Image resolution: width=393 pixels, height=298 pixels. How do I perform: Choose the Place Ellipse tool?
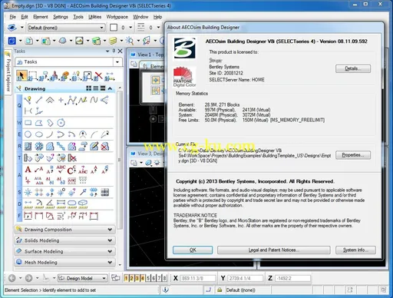(x=39, y=134)
